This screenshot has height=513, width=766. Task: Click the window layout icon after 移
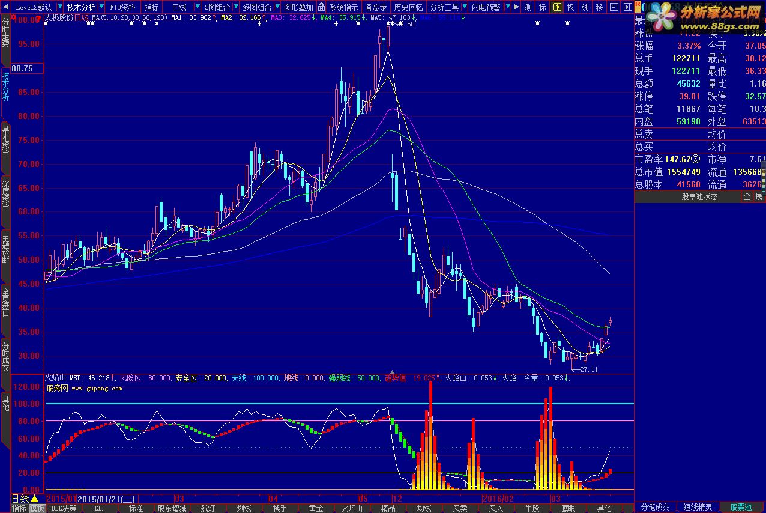pos(614,7)
